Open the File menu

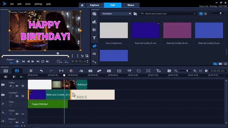point(12,4)
